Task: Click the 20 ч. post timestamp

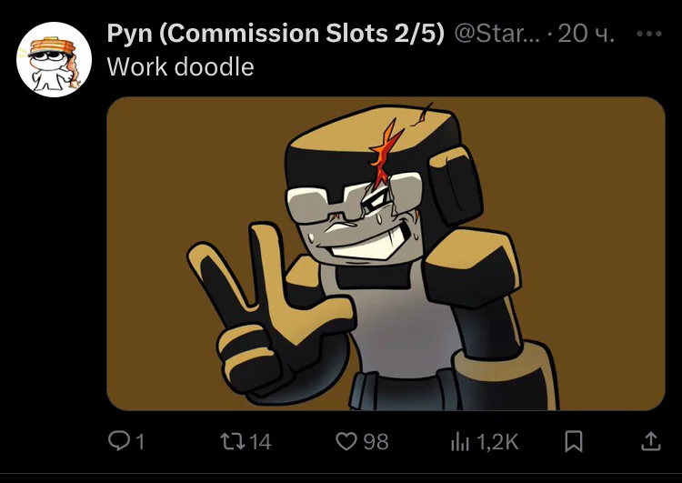Action: tap(587, 34)
